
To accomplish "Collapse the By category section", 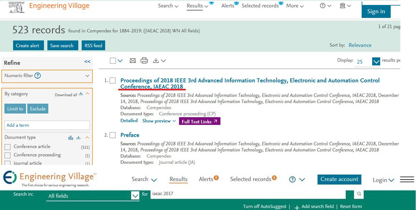I will coord(87,94).
